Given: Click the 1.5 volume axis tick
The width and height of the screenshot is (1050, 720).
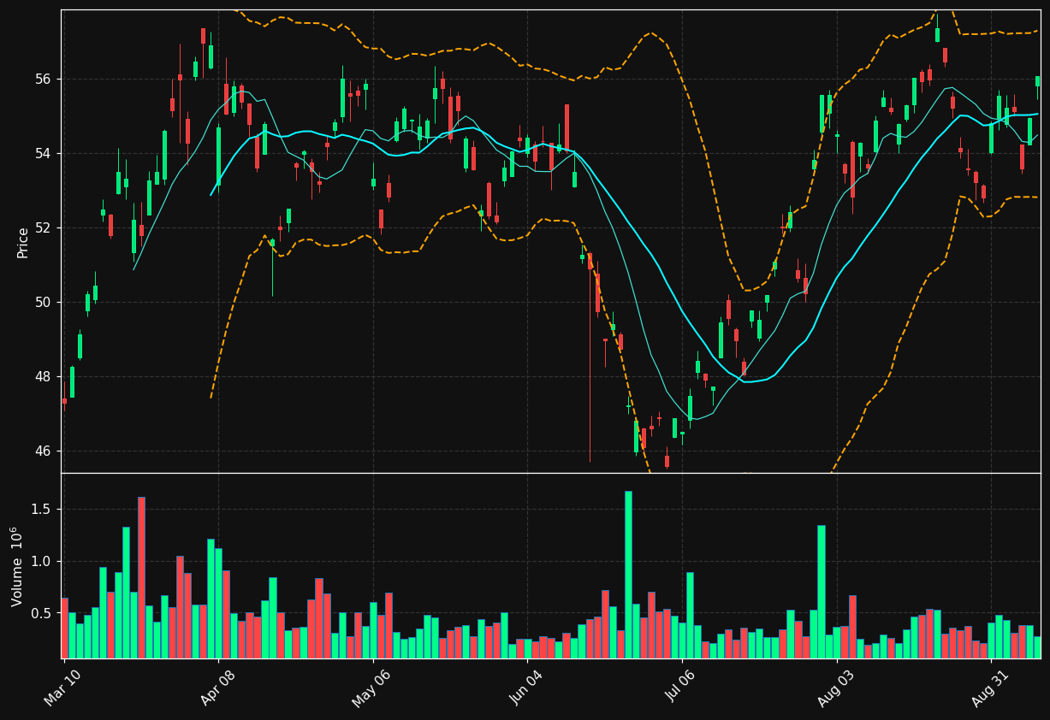Looking at the screenshot, I should click(x=43, y=509).
